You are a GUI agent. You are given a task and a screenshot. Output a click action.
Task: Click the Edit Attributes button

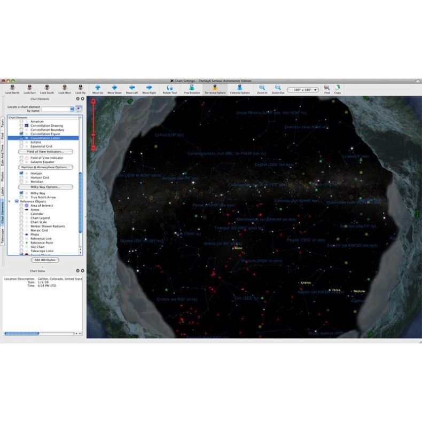[45, 260]
